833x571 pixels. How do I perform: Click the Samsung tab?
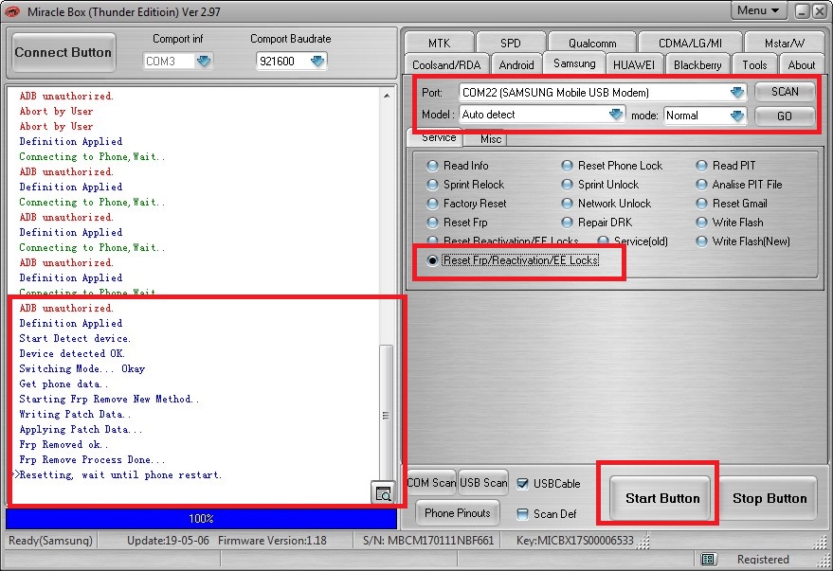point(574,63)
